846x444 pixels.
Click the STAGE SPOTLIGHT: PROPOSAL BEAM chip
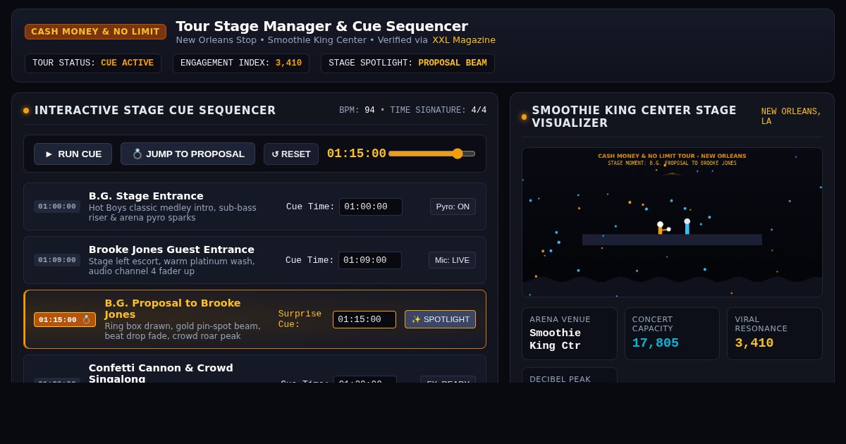coord(407,63)
